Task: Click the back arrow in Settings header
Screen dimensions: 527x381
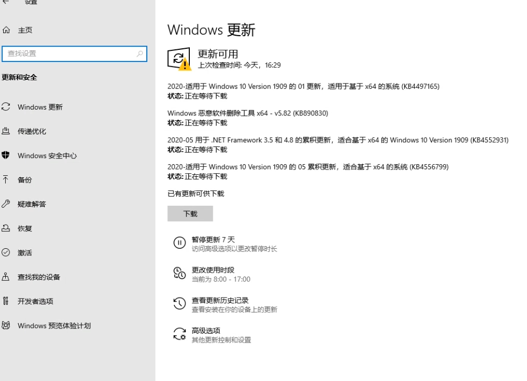Action: tap(5, 2)
